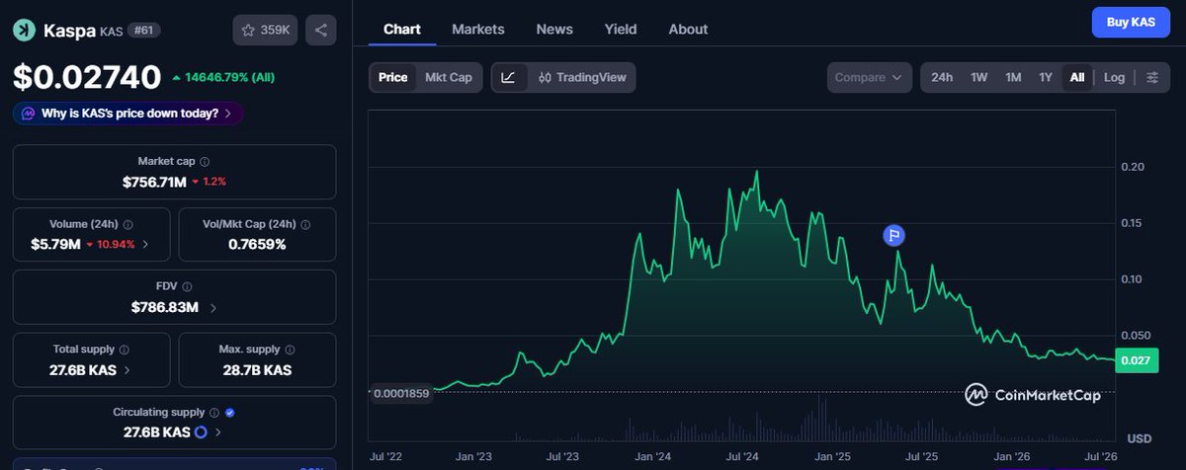The height and width of the screenshot is (470, 1186).
Task: Click the 28.7B KAS max supply value
Action: (255, 370)
